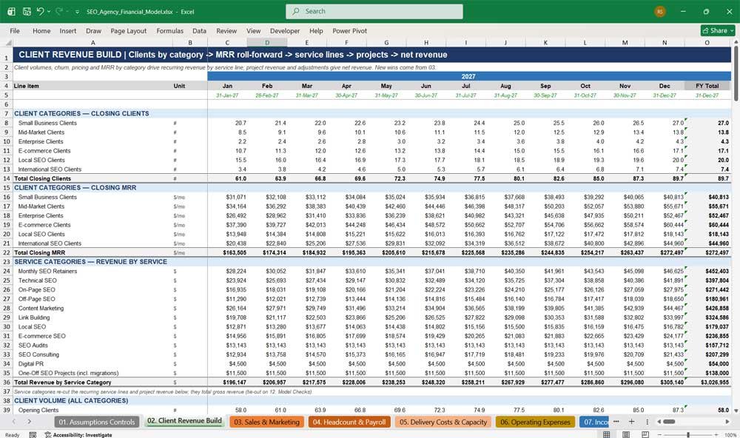Open the Data ribbon tab
The height and width of the screenshot is (438, 740).
tap(199, 30)
